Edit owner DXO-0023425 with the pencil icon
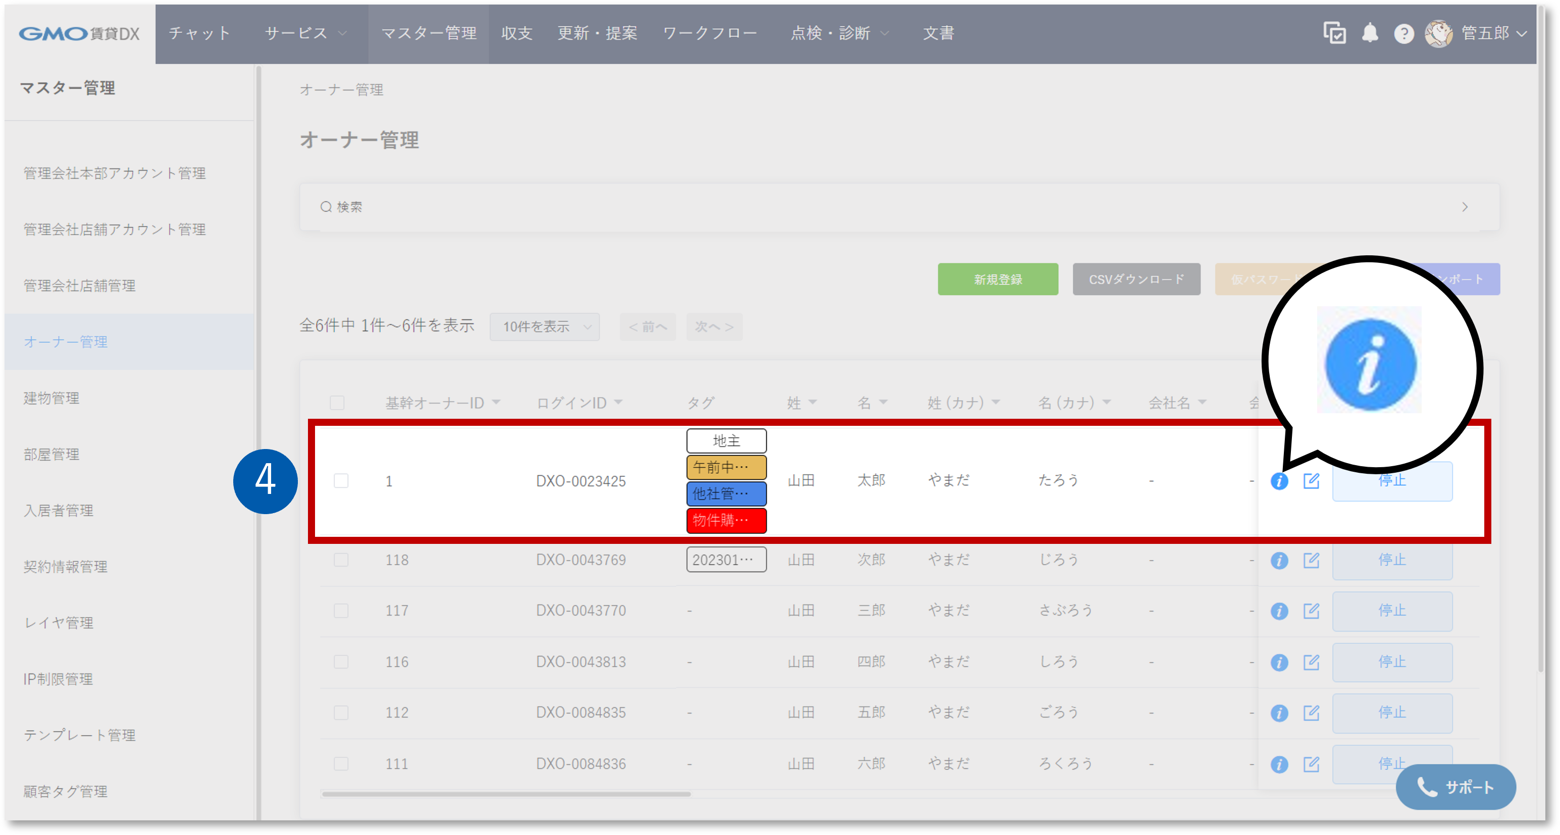Viewport: 1560px width, 835px height. click(1312, 481)
